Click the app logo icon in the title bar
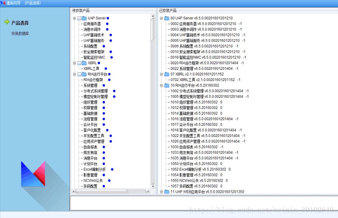The image size is (338, 218). (x=3, y=3)
